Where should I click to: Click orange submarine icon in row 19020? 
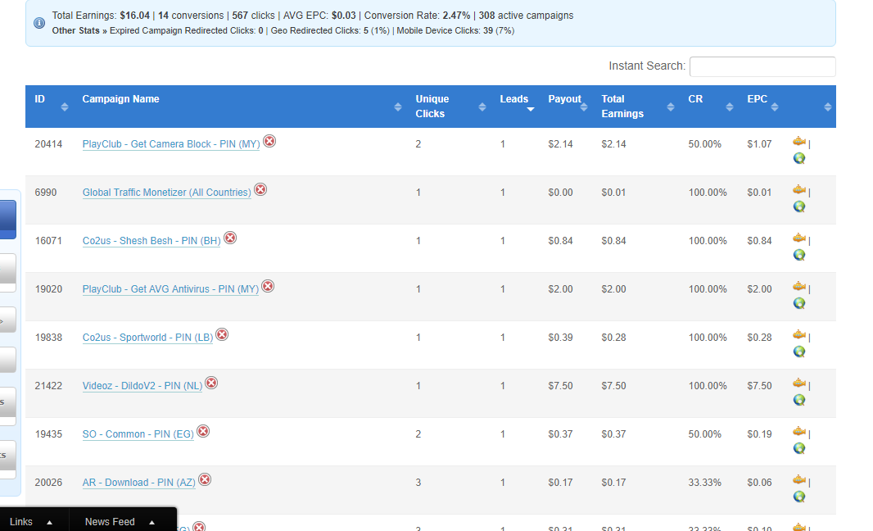[x=799, y=287]
